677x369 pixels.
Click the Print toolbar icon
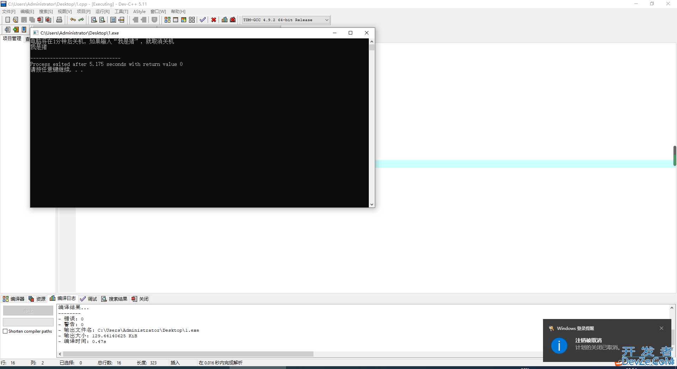point(59,20)
